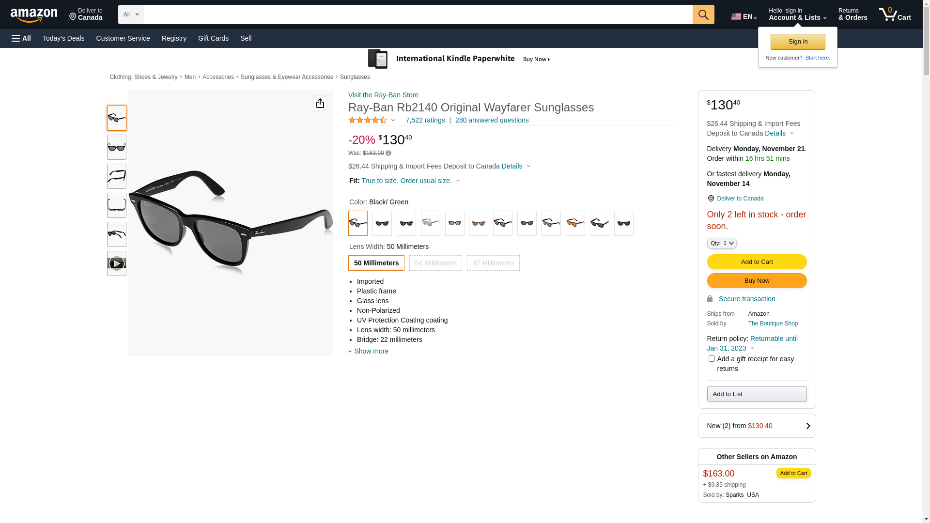930x523 pixels.
Task: Play the product video thumbnail
Action: pyautogui.click(x=117, y=263)
